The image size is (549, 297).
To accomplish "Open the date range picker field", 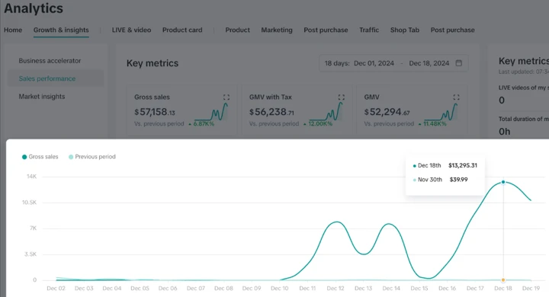I will [393, 63].
